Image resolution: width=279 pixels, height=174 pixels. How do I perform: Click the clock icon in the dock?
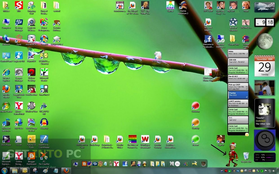[177, 164]
